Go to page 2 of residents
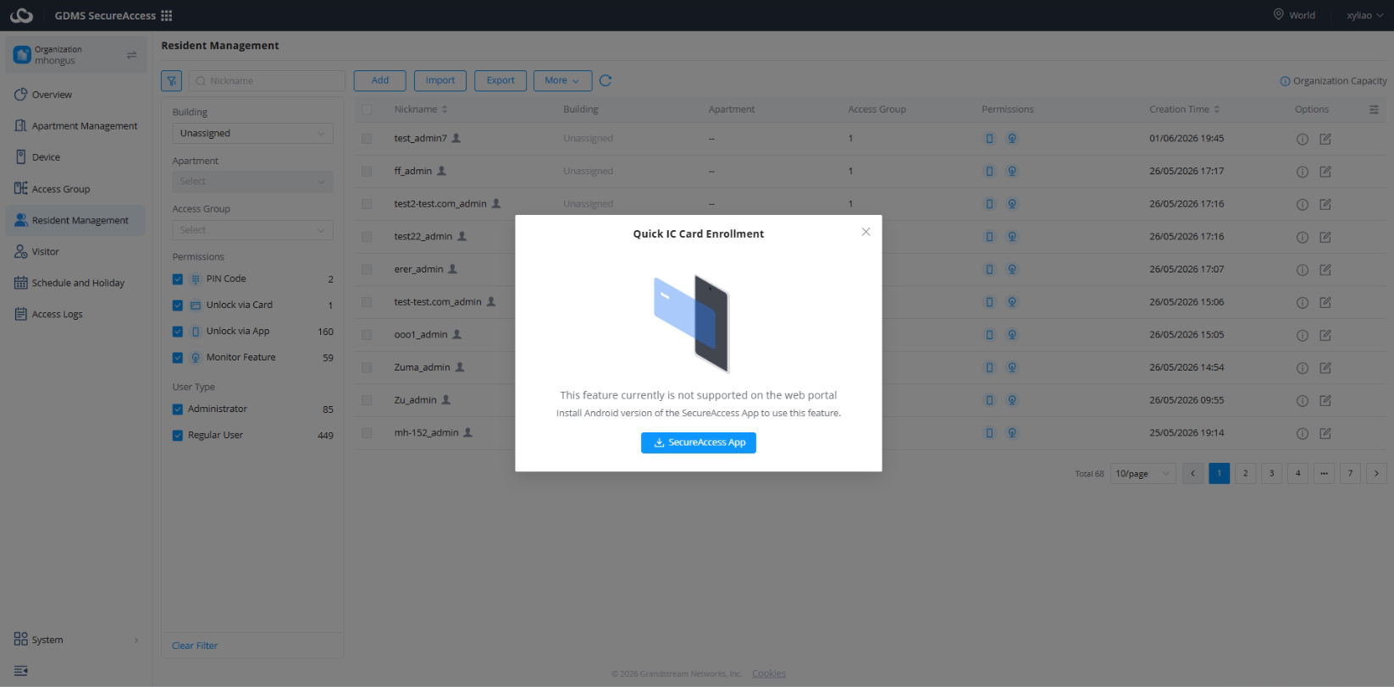 click(1245, 473)
